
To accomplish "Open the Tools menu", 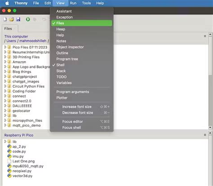I will (86, 3).
